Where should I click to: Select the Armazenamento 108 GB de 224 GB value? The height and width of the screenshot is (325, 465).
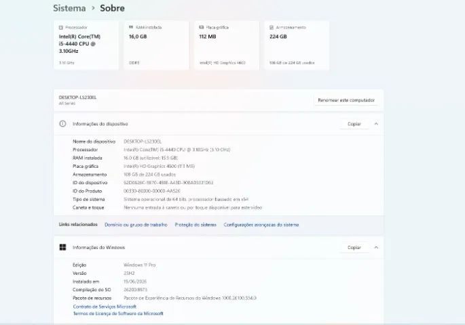149,175
